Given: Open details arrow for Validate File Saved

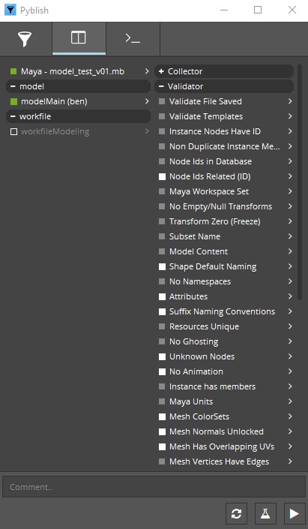Looking at the screenshot, I should click(290, 101).
